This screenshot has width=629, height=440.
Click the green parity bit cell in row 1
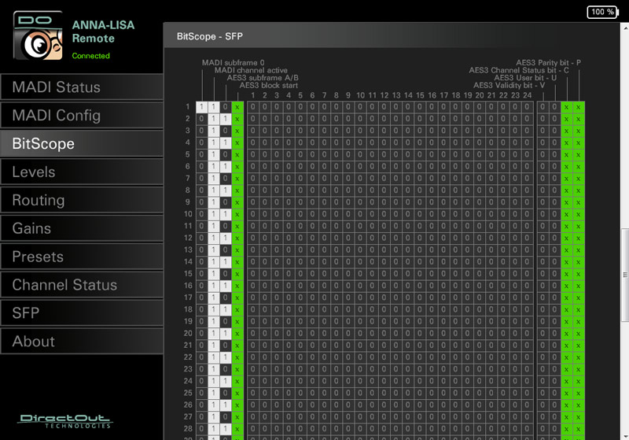pos(578,107)
